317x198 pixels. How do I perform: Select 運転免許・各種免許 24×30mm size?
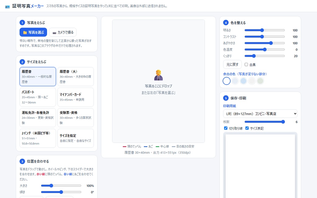click(38, 118)
